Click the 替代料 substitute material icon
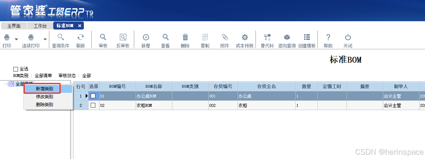Screen dimensions: 425x159 [x=267, y=37]
